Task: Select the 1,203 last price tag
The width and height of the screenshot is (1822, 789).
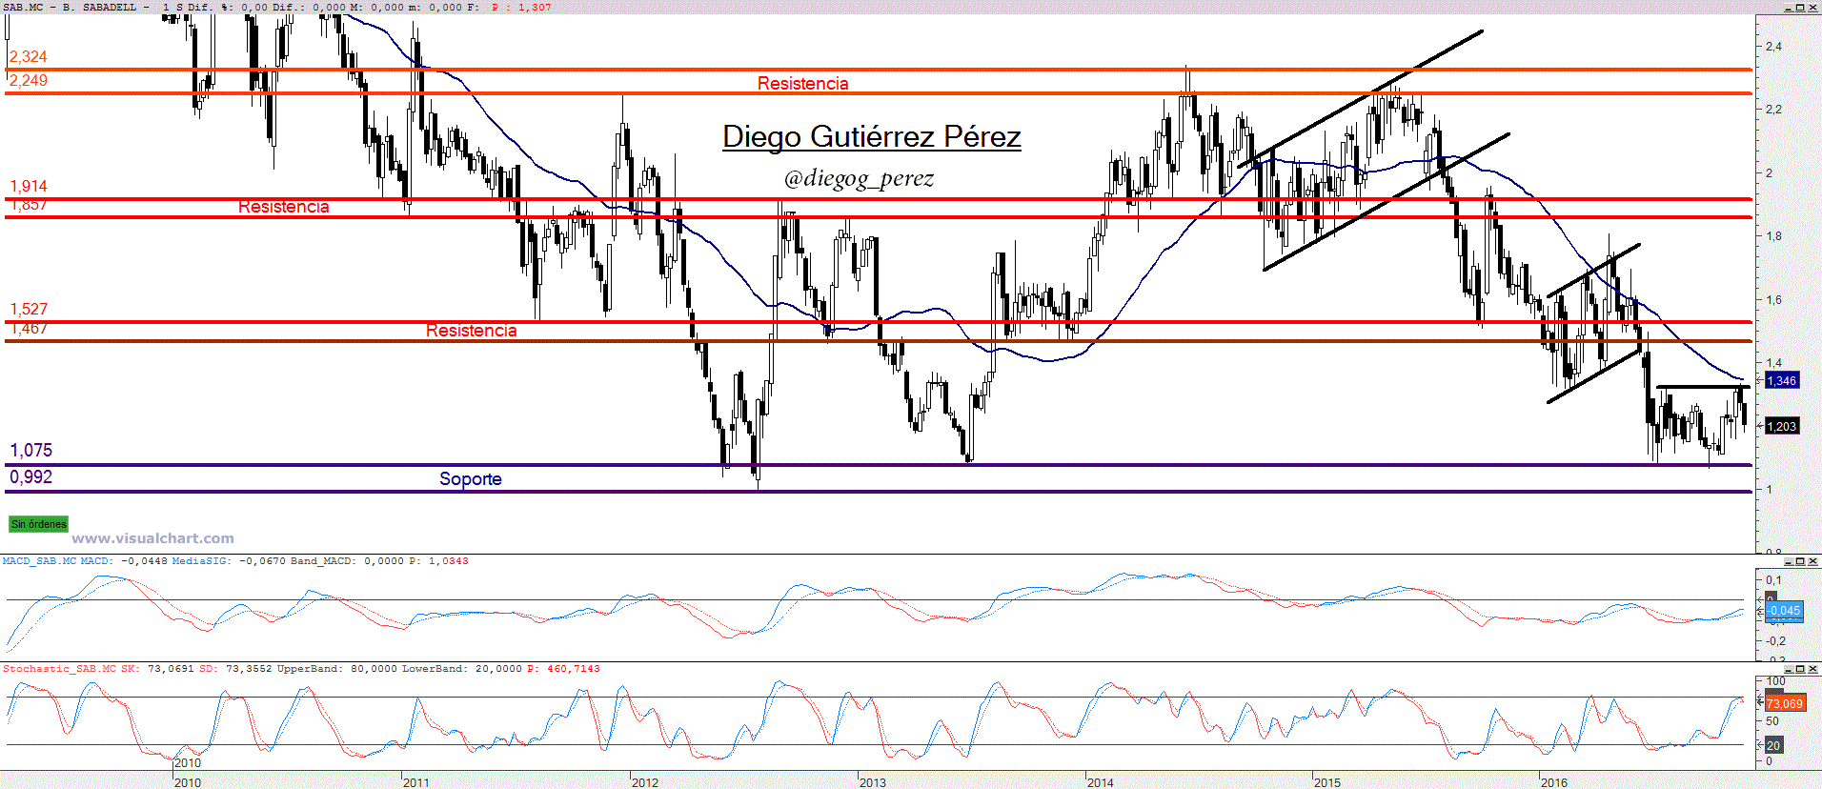Action: [x=1782, y=426]
